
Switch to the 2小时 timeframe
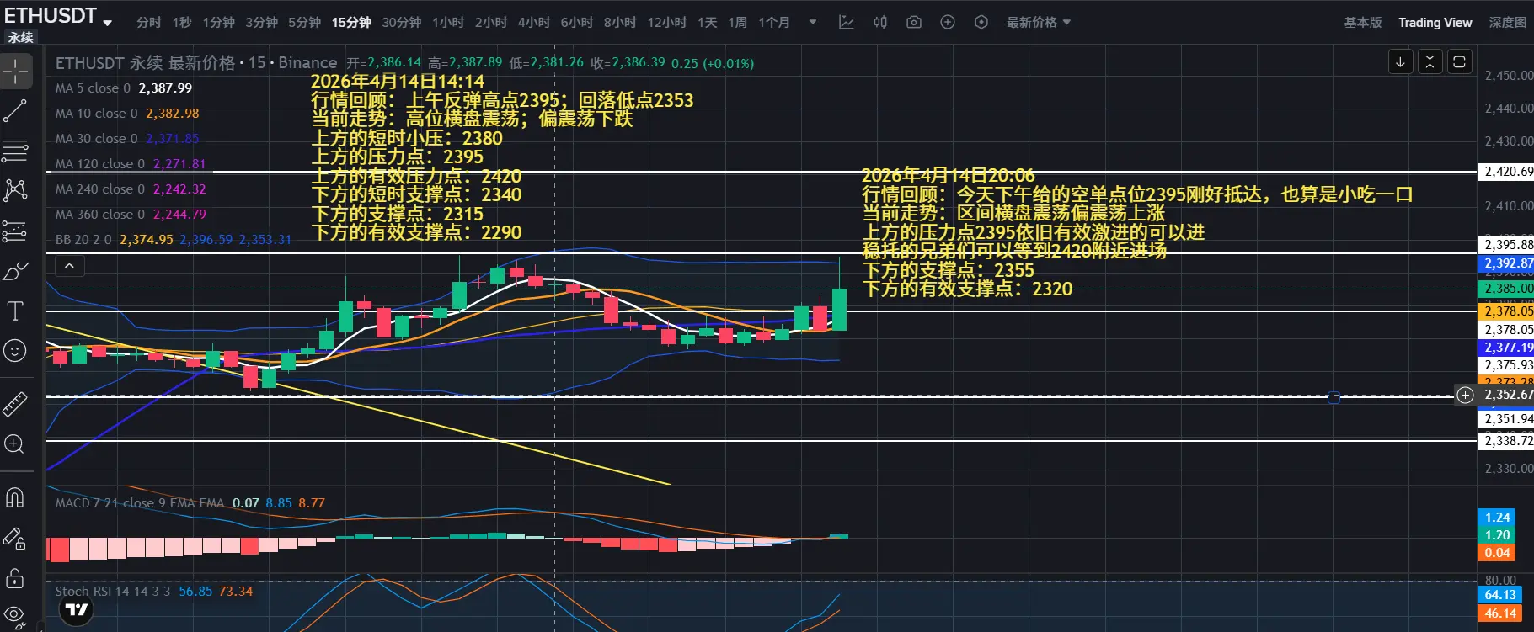point(491,23)
